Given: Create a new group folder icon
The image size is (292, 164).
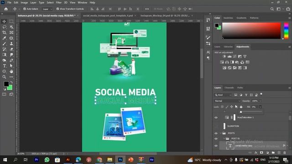Looking at the screenshot, I should 273,153.
